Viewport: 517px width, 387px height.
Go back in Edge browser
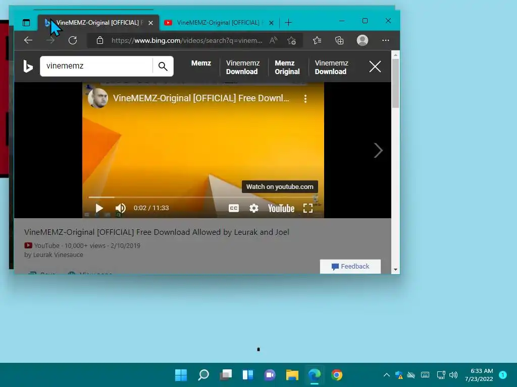coord(28,40)
